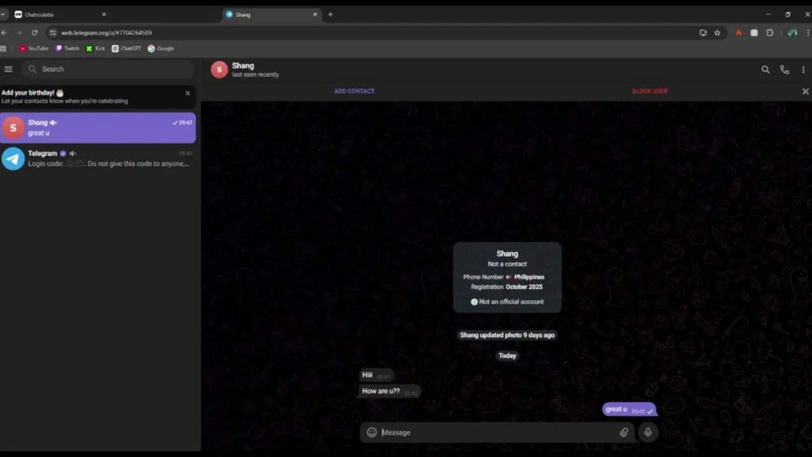Open the Kick bookmark
Viewport: 812px width, 457px height.
pyautogui.click(x=96, y=48)
